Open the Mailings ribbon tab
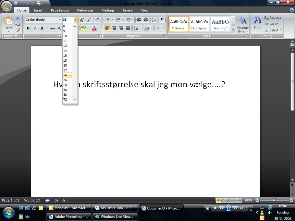This screenshot has height=221, width=295. 108,10
